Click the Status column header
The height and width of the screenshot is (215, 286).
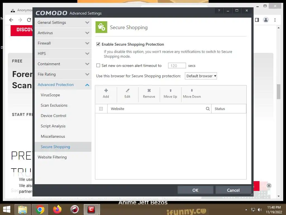[229, 109]
